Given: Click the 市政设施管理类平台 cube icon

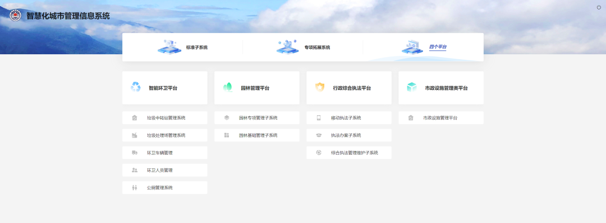Looking at the screenshot, I should pos(412,87).
